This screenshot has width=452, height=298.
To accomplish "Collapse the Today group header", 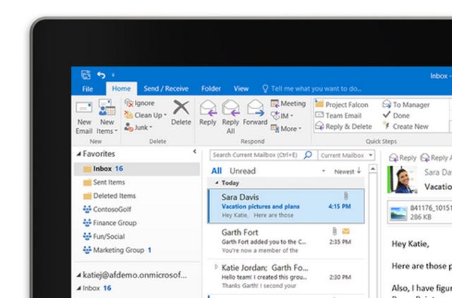I will point(217,182).
